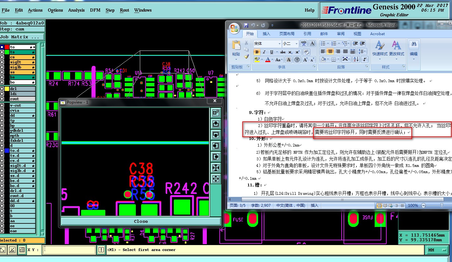Viewport: 452px width, 262px height.
Task: Click 快速样式 quick styles button
Action: pyautogui.click(x=380, y=50)
